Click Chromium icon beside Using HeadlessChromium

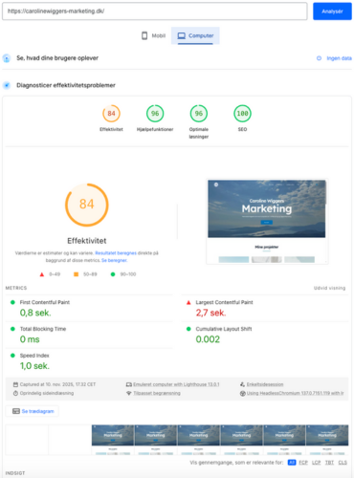click(242, 393)
